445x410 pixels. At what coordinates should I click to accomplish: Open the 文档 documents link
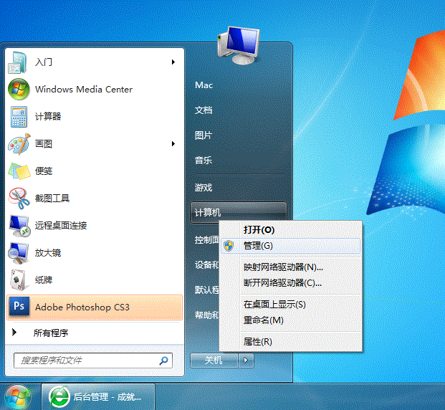pos(204,110)
